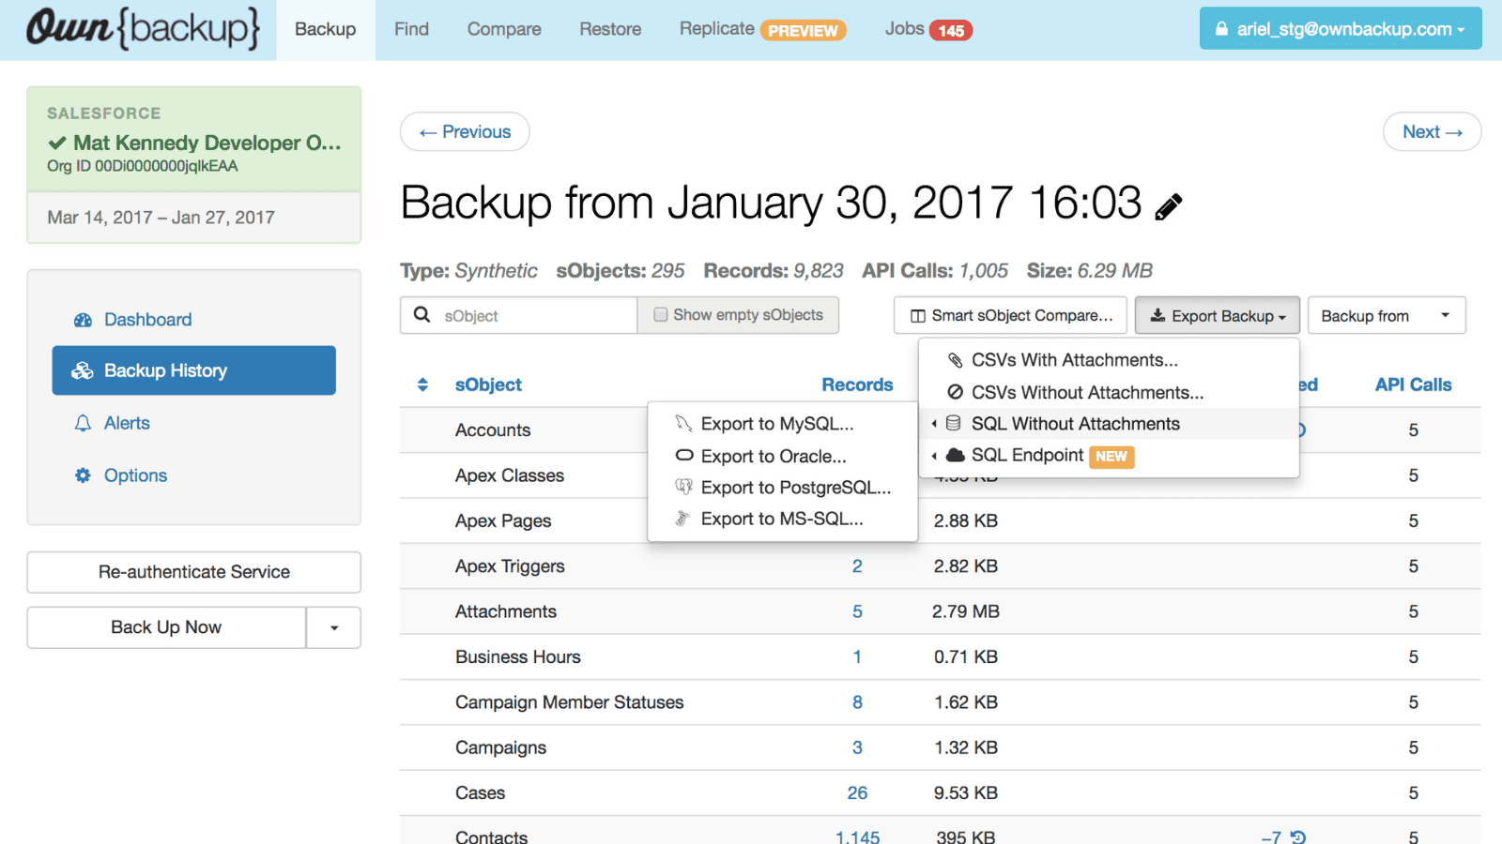Click the MS-SQL icon in submenu
Image resolution: width=1502 pixels, height=844 pixels.
pos(683,519)
